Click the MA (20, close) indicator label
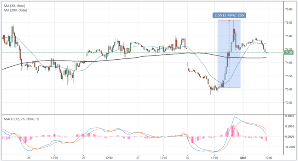298x161 pixels. [x=14, y=6]
